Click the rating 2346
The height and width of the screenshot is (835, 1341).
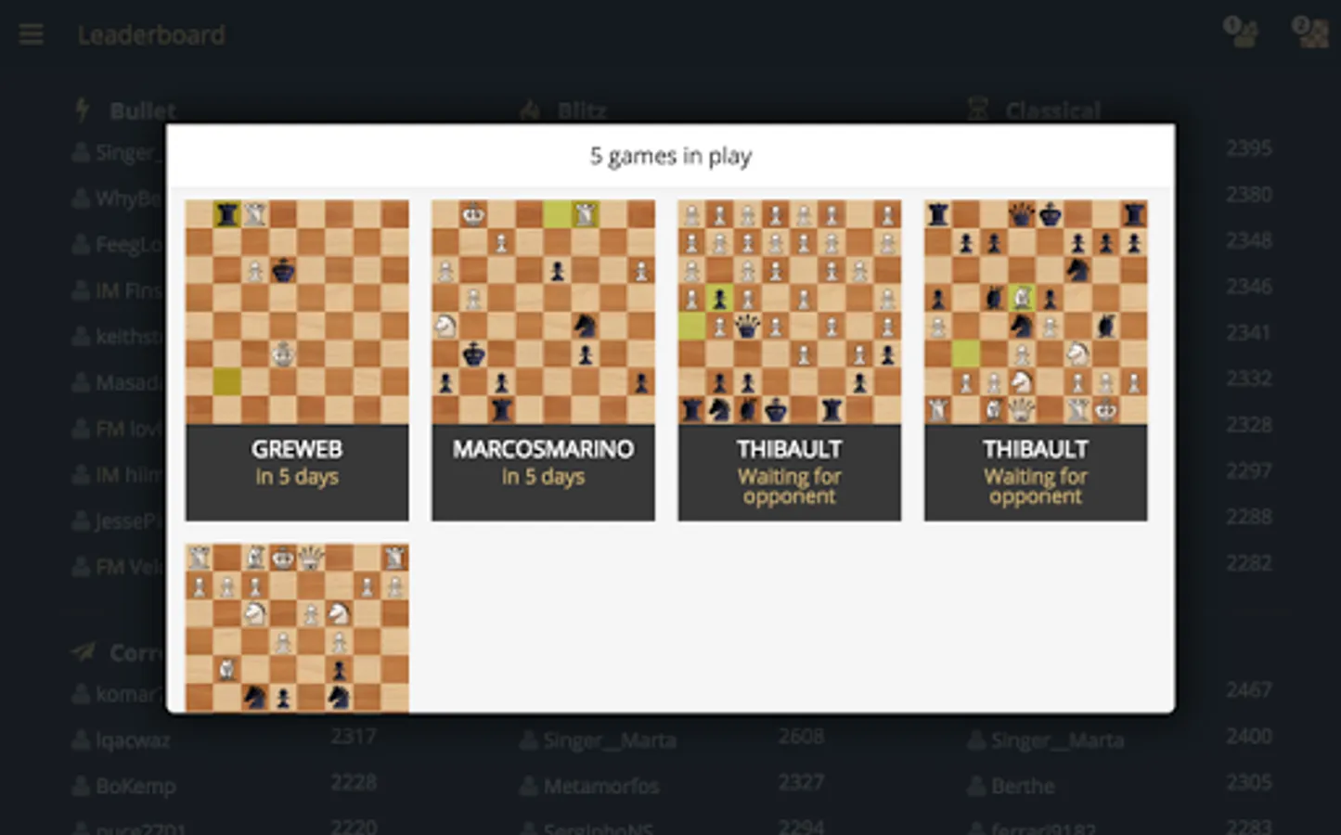[1249, 287]
